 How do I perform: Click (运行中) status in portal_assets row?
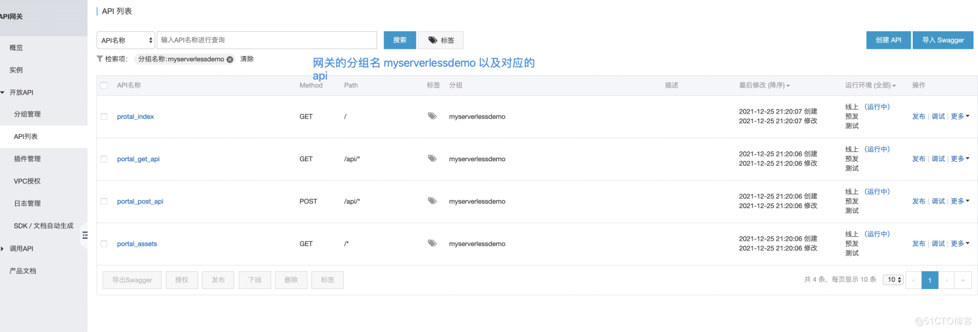pos(877,234)
